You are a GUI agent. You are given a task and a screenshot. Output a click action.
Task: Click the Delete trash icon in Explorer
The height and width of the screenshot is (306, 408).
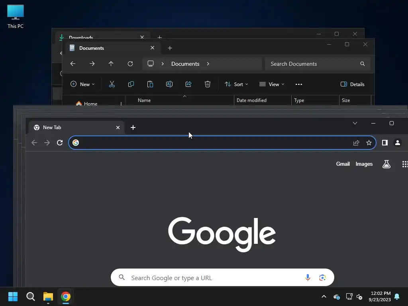click(207, 84)
